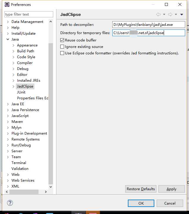This screenshot has height=214, width=189.
Task: Select Web Services preferences entry
Action: (x=23, y=180)
